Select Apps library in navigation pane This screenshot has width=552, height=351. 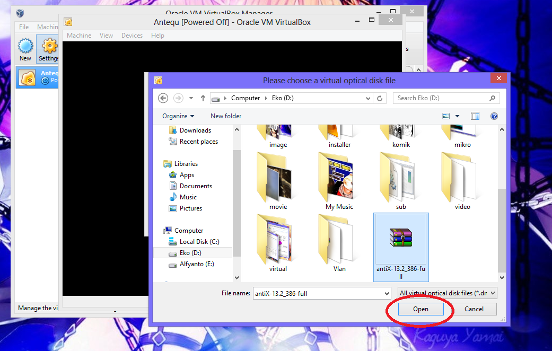coord(187,175)
